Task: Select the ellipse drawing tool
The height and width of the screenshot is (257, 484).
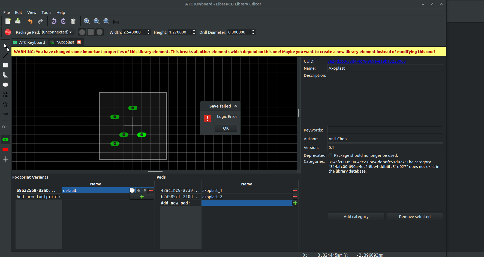Action: 5,85
